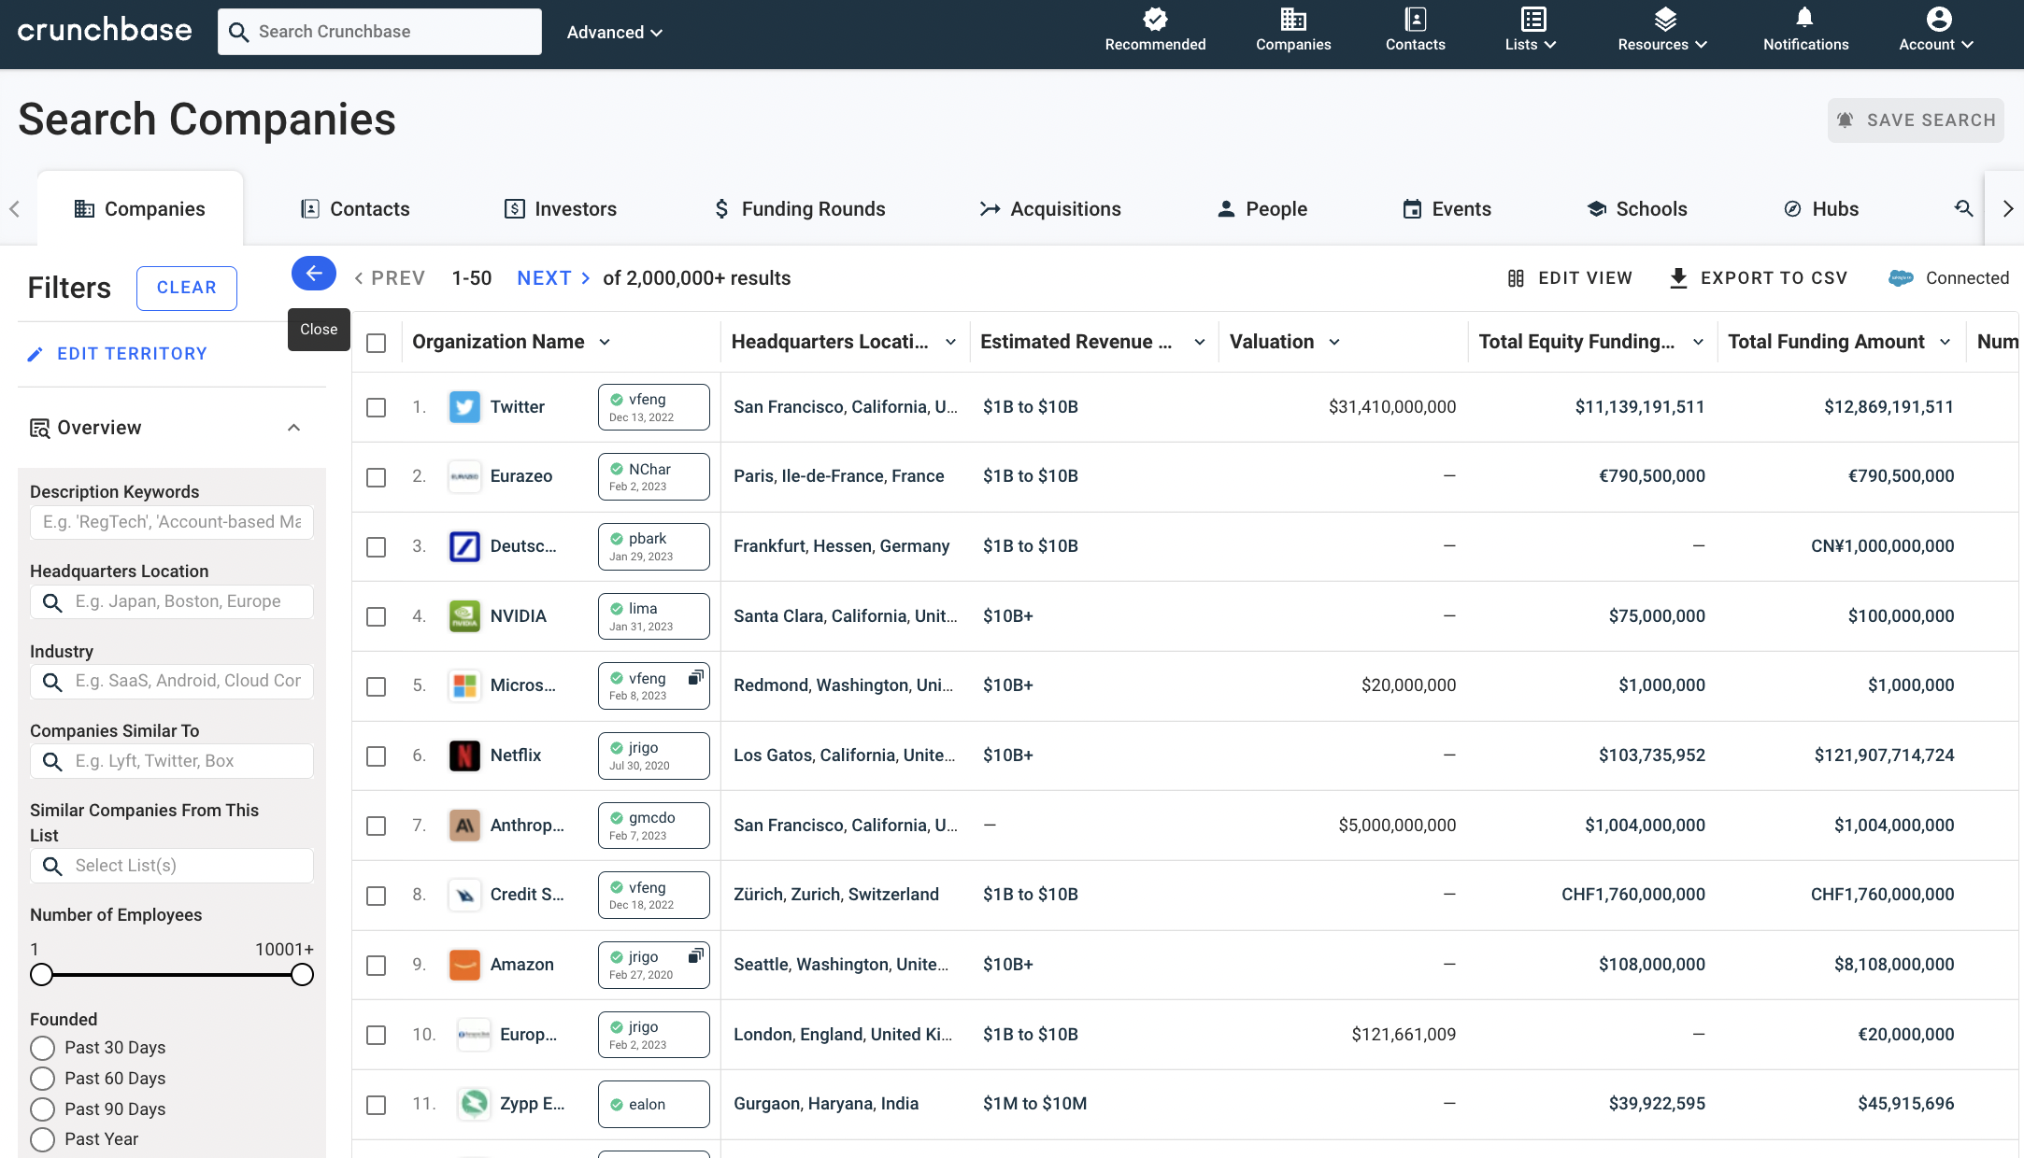Open Notifications bell
2024x1158 pixels.
click(x=1803, y=20)
